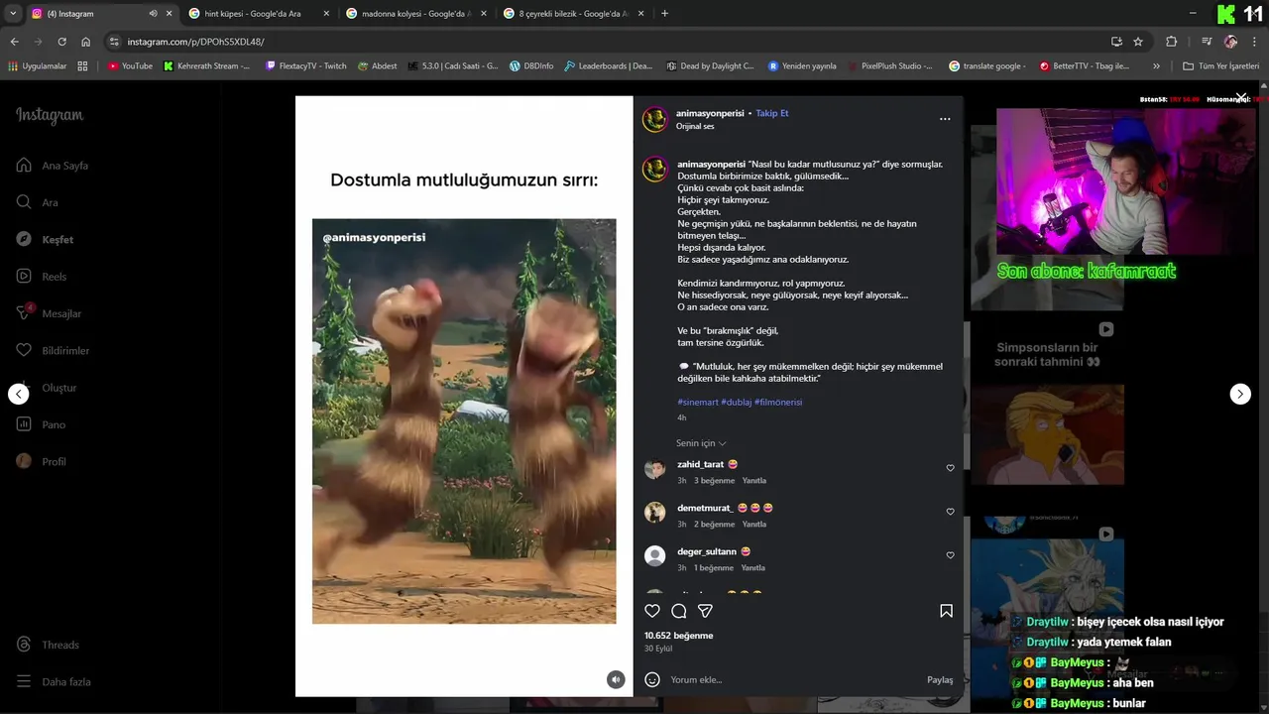Open deger_sultann commenter username
Viewport: 1269px width, 714px height.
click(x=707, y=551)
